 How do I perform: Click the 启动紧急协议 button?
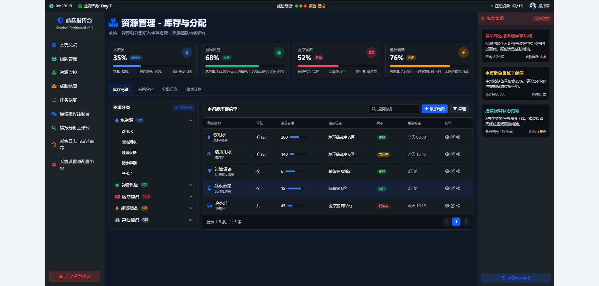coord(74,276)
